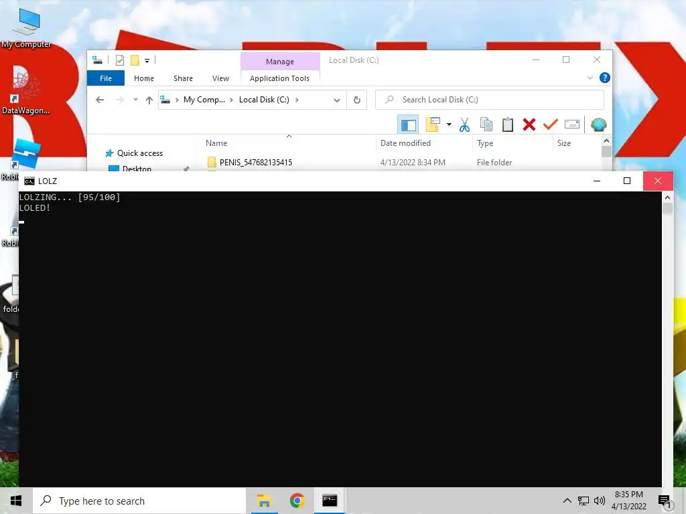Click the red X Delete icon
Screen dimensions: 686x514
pyautogui.click(x=529, y=124)
